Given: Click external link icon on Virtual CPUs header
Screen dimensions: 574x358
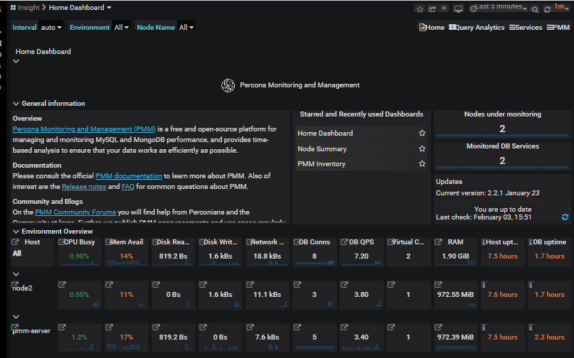Looking at the screenshot, I should tap(390, 242).
